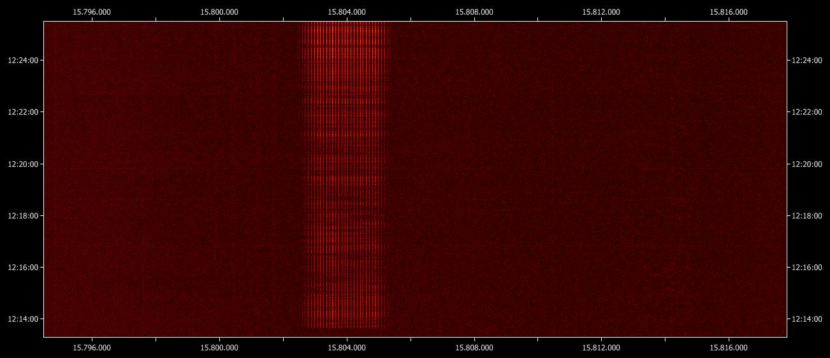Image resolution: width=830 pixels, height=358 pixels.
Task: Click 15.804.000 label on top frequency axis
Action: coord(347,11)
